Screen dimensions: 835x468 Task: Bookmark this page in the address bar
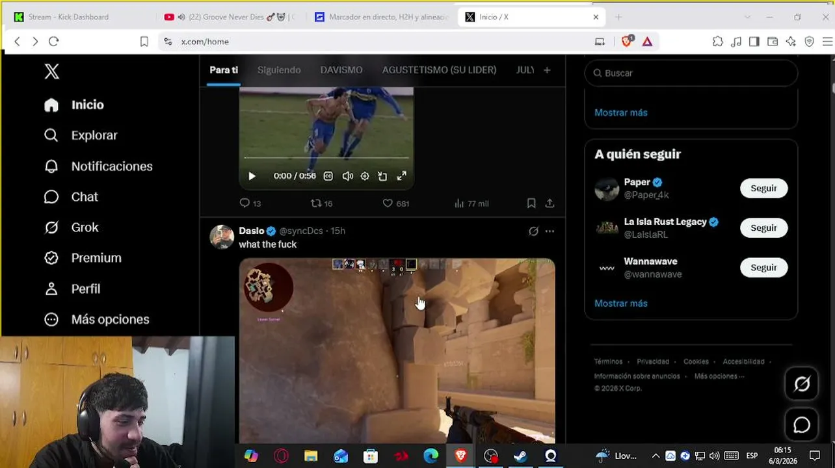point(144,42)
